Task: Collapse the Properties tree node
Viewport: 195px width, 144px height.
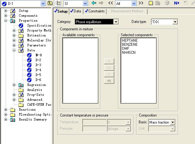Action: (x=6, y=20)
